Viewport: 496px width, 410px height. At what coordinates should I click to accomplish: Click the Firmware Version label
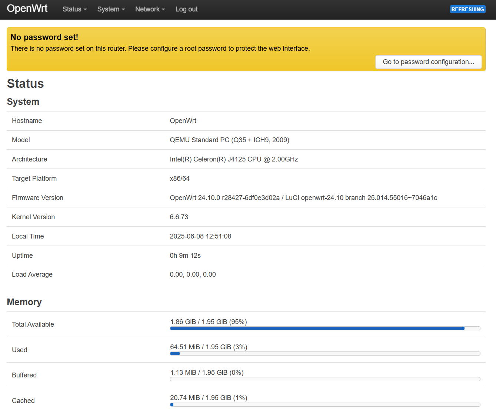[37, 198]
